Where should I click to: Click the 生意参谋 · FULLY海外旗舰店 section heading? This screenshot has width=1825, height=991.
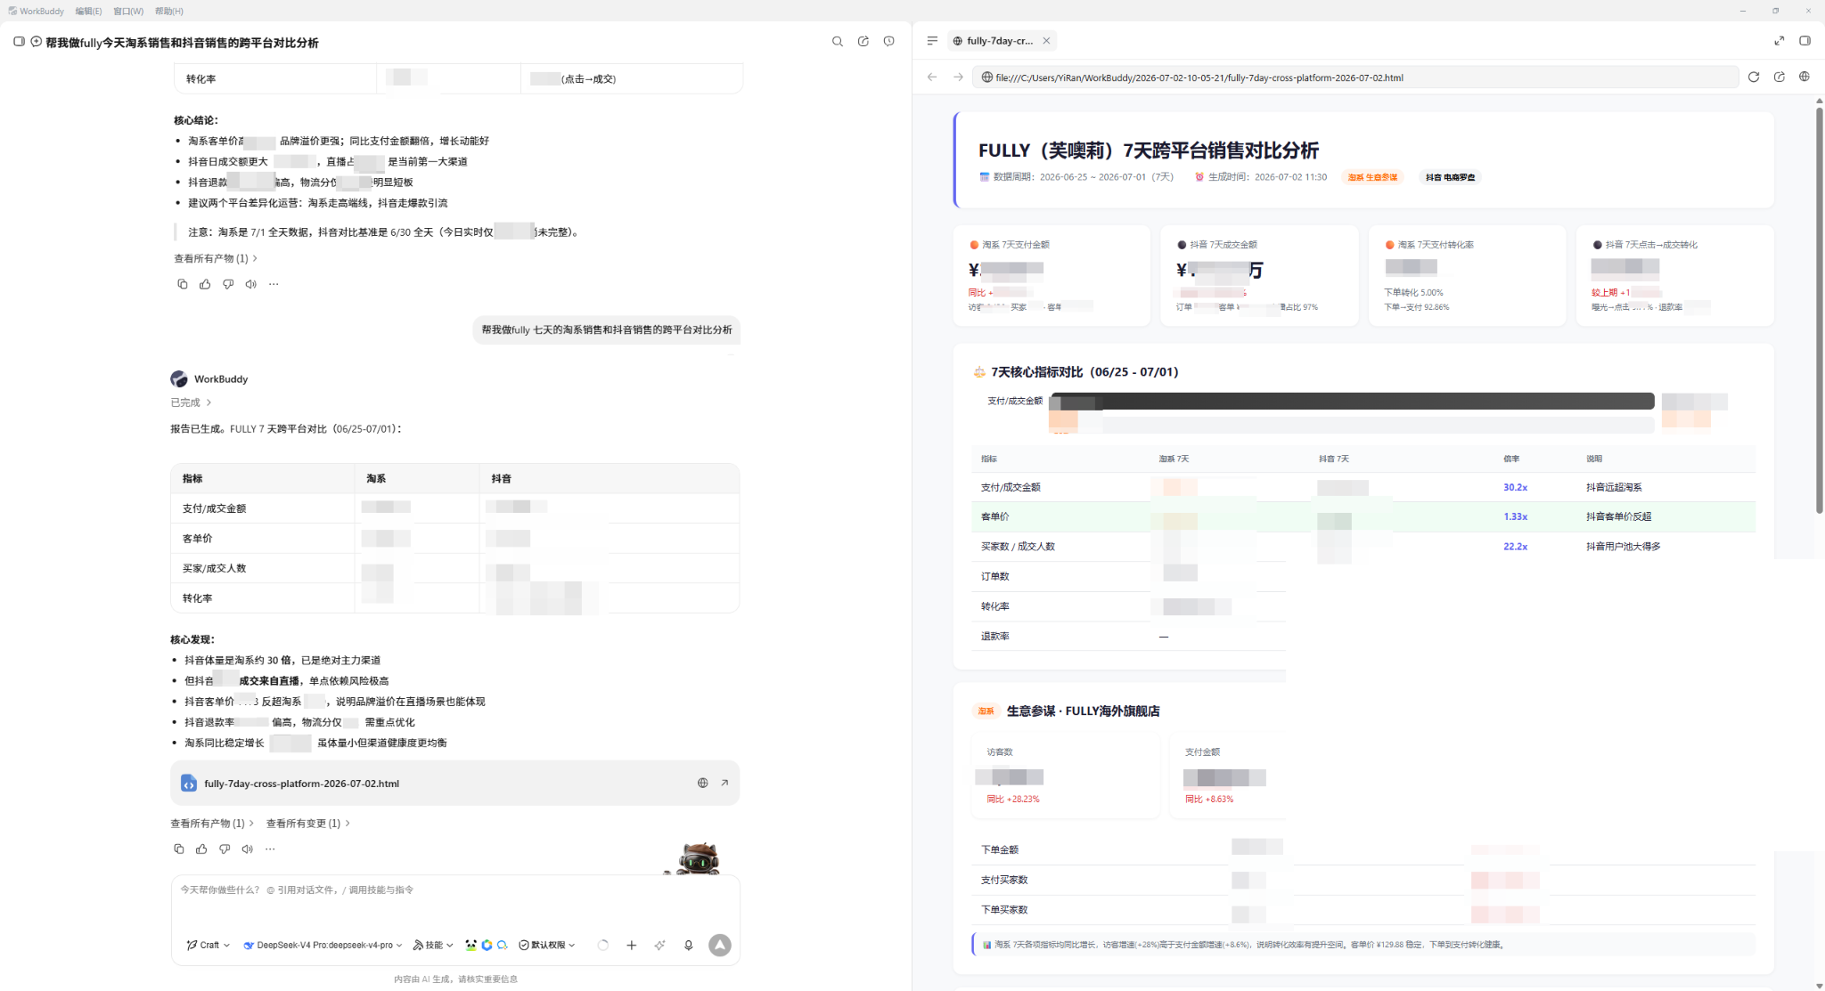1083,711
